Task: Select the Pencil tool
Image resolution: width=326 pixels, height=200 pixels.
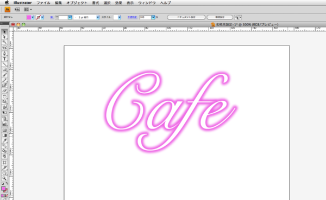Action: coord(4,80)
